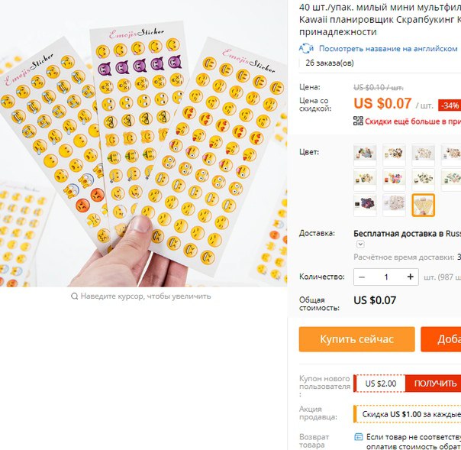Increase quantity with the plus button
461x450 pixels.
tap(410, 277)
